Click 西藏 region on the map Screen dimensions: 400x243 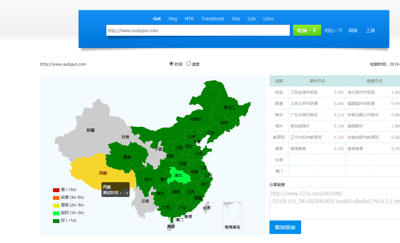point(103,173)
